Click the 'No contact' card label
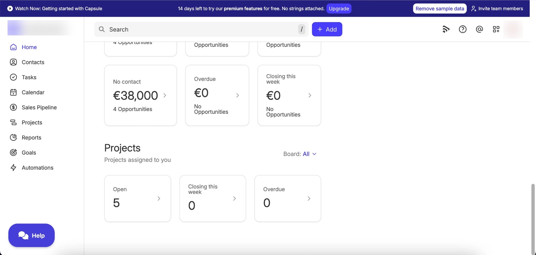The height and width of the screenshot is (255, 536). click(127, 82)
